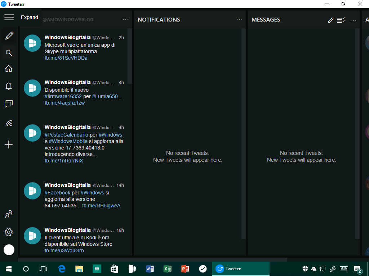369x276 pixels.
Task: Open the Accounts people icon
Action: click(x=9, y=214)
